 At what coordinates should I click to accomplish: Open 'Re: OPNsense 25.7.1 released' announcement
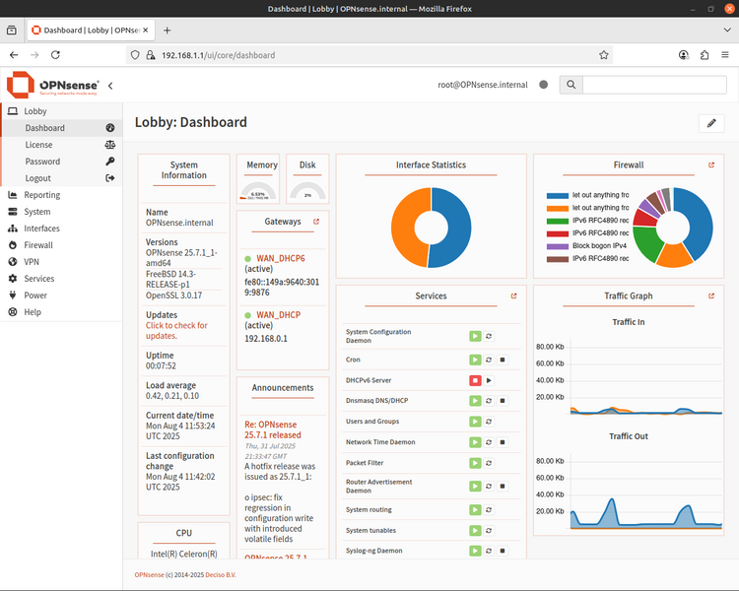point(272,429)
